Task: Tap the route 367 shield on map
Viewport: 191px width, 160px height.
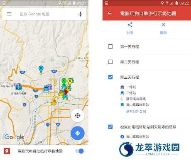Action: pyautogui.click(x=54, y=71)
